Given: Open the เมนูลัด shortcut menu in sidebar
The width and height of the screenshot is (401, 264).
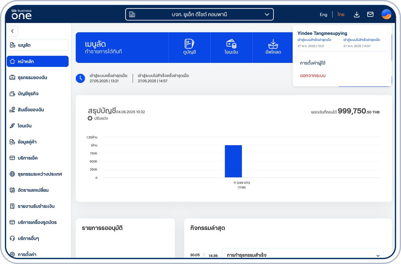Looking at the screenshot, I should pos(38,45).
